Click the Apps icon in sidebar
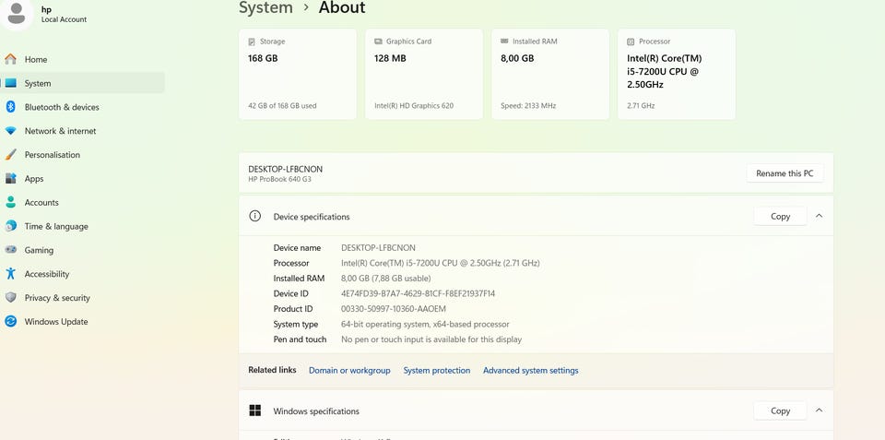 (11, 179)
